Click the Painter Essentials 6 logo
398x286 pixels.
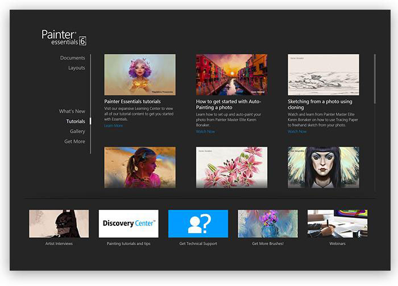(x=64, y=37)
